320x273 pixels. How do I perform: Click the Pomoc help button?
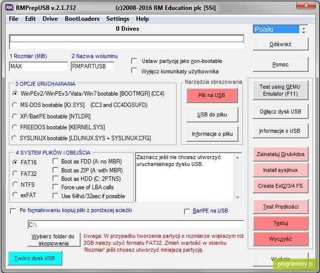[280, 64]
